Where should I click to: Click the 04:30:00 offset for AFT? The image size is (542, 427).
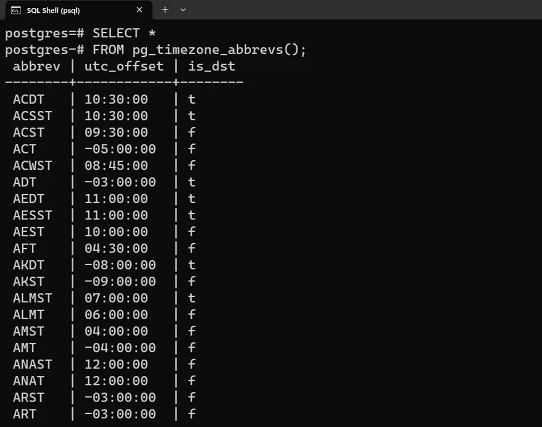pos(116,248)
